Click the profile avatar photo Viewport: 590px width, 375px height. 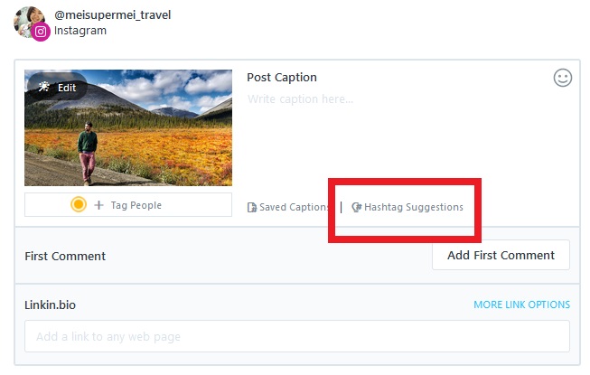(x=29, y=22)
